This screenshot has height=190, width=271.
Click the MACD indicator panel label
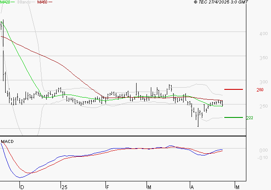click(7, 141)
